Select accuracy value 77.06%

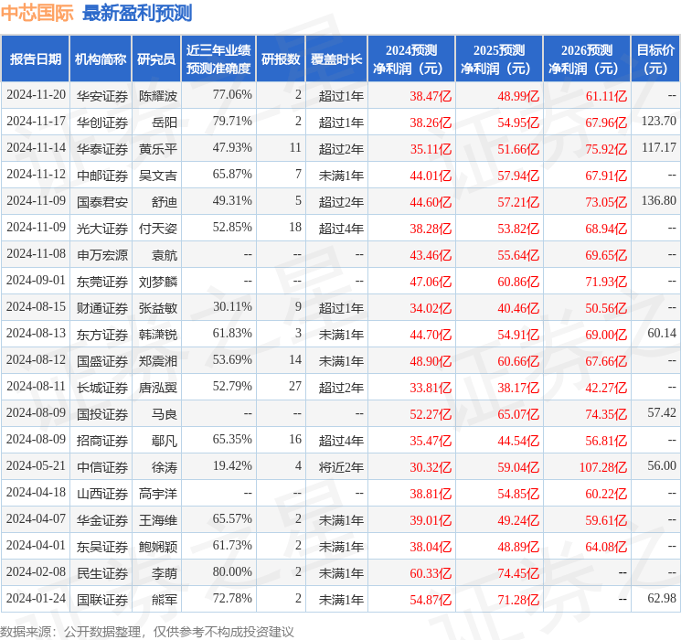232,95
